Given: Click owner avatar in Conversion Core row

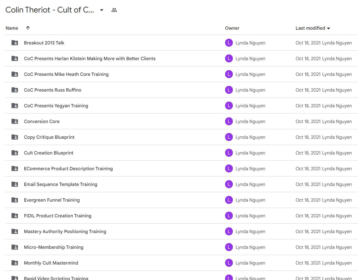Looking at the screenshot, I should point(229,121).
